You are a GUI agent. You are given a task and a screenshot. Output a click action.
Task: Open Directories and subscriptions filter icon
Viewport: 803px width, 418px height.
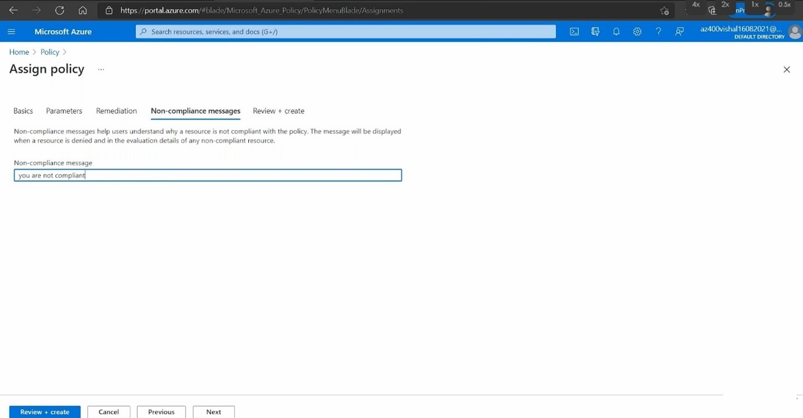pyautogui.click(x=595, y=32)
